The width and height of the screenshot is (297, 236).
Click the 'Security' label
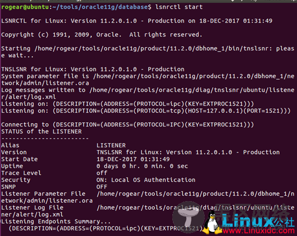coord(16,180)
